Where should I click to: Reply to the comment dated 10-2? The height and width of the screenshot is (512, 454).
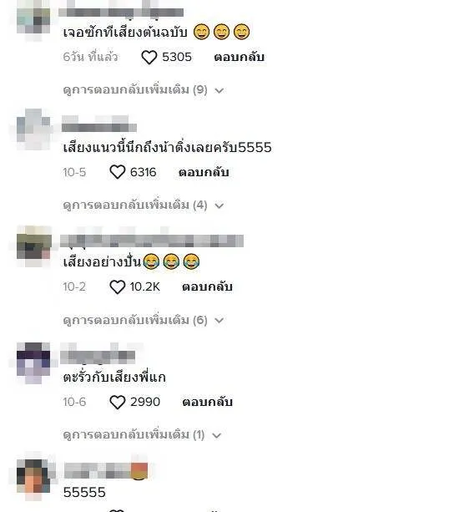pos(207,286)
